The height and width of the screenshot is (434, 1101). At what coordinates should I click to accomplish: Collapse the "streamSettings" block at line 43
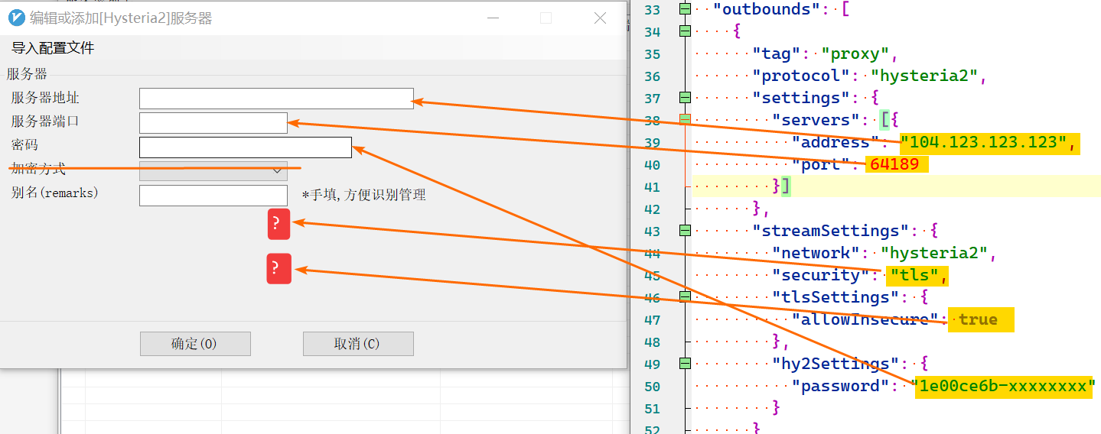click(x=685, y=230)
